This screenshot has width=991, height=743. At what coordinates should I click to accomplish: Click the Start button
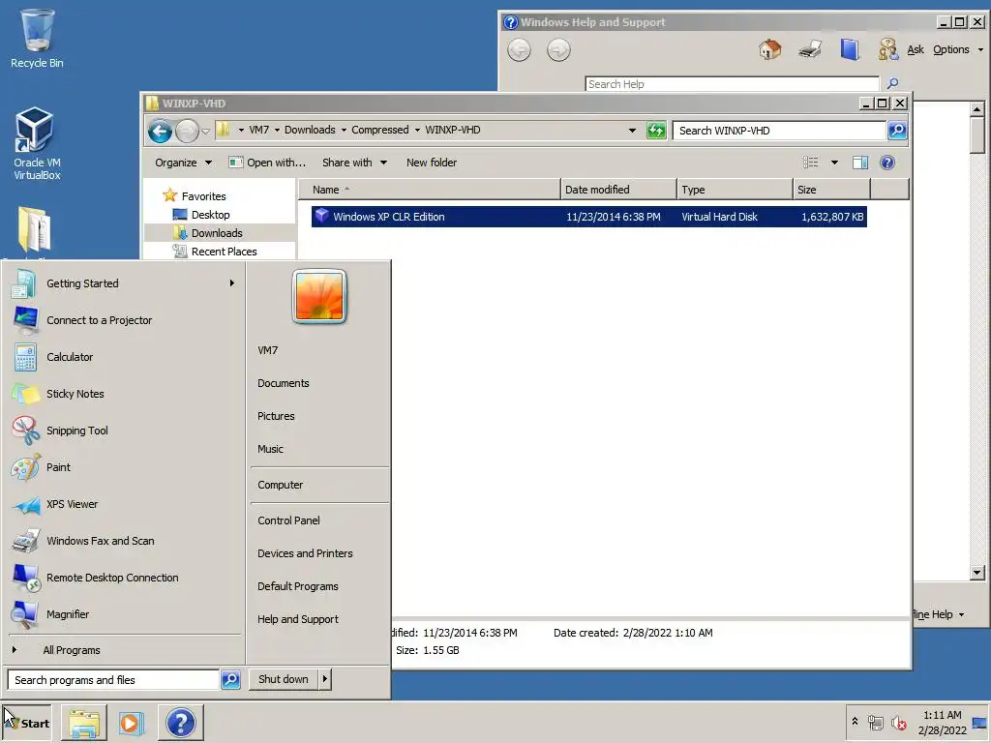(26, 723)
